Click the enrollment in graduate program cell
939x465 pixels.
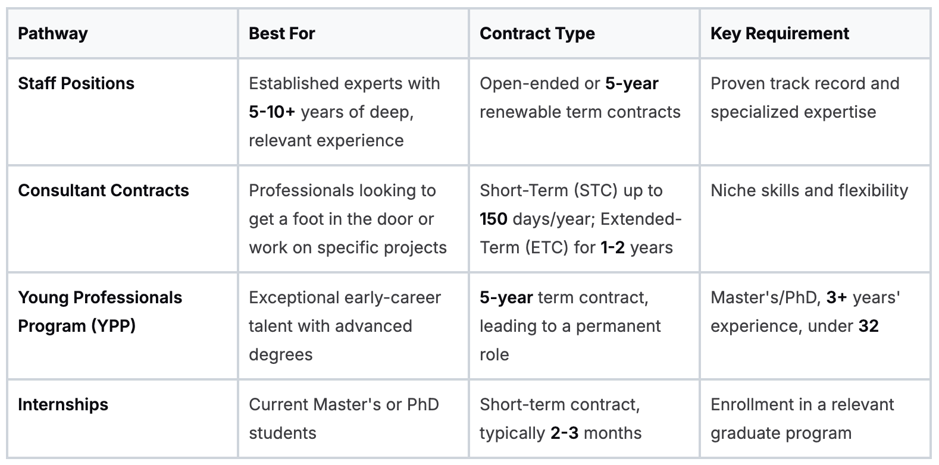click(815, 419)
